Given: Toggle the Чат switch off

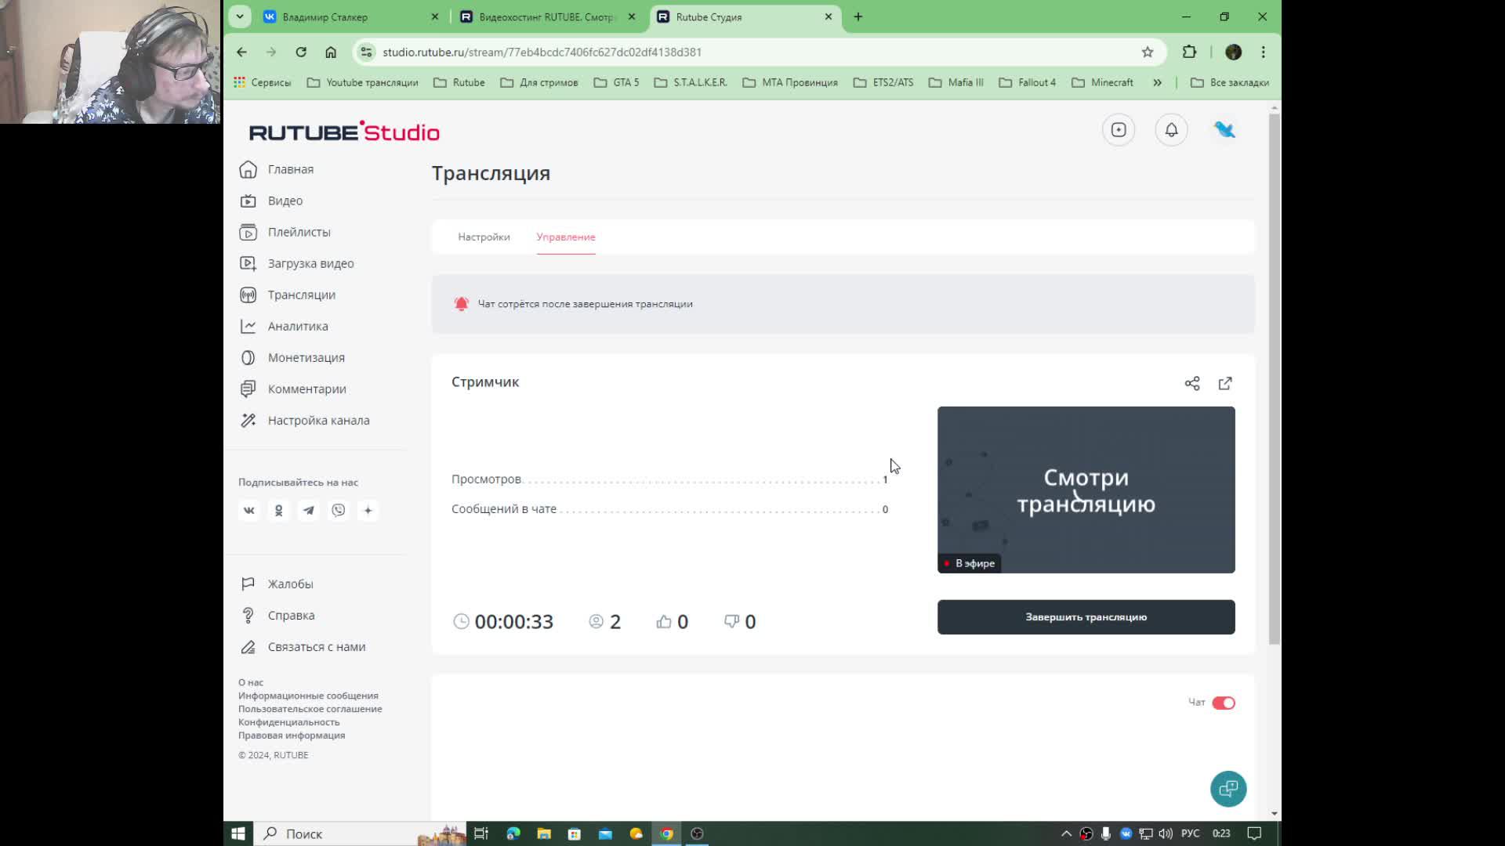Looking at the screenshot, I should (1224, 703).
